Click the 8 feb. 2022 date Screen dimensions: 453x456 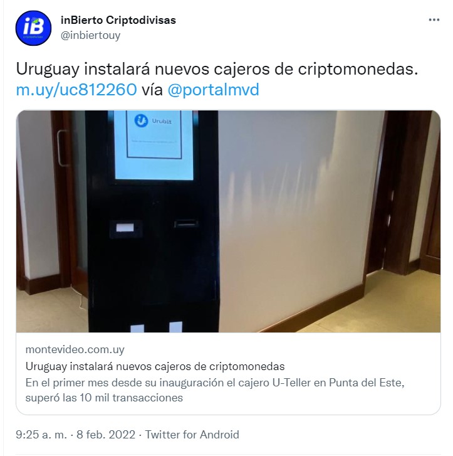106,435
